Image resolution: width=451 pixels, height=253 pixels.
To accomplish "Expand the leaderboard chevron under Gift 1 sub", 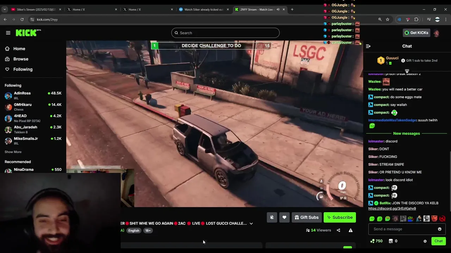I will (x=407, y=71).
